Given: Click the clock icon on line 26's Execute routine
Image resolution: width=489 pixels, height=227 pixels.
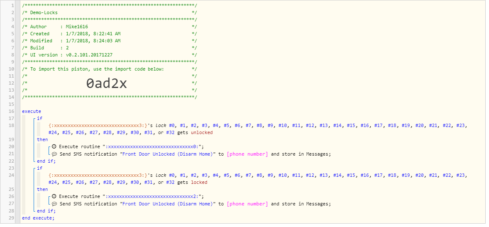Looking at the screenshot, I should click(54, 196).
